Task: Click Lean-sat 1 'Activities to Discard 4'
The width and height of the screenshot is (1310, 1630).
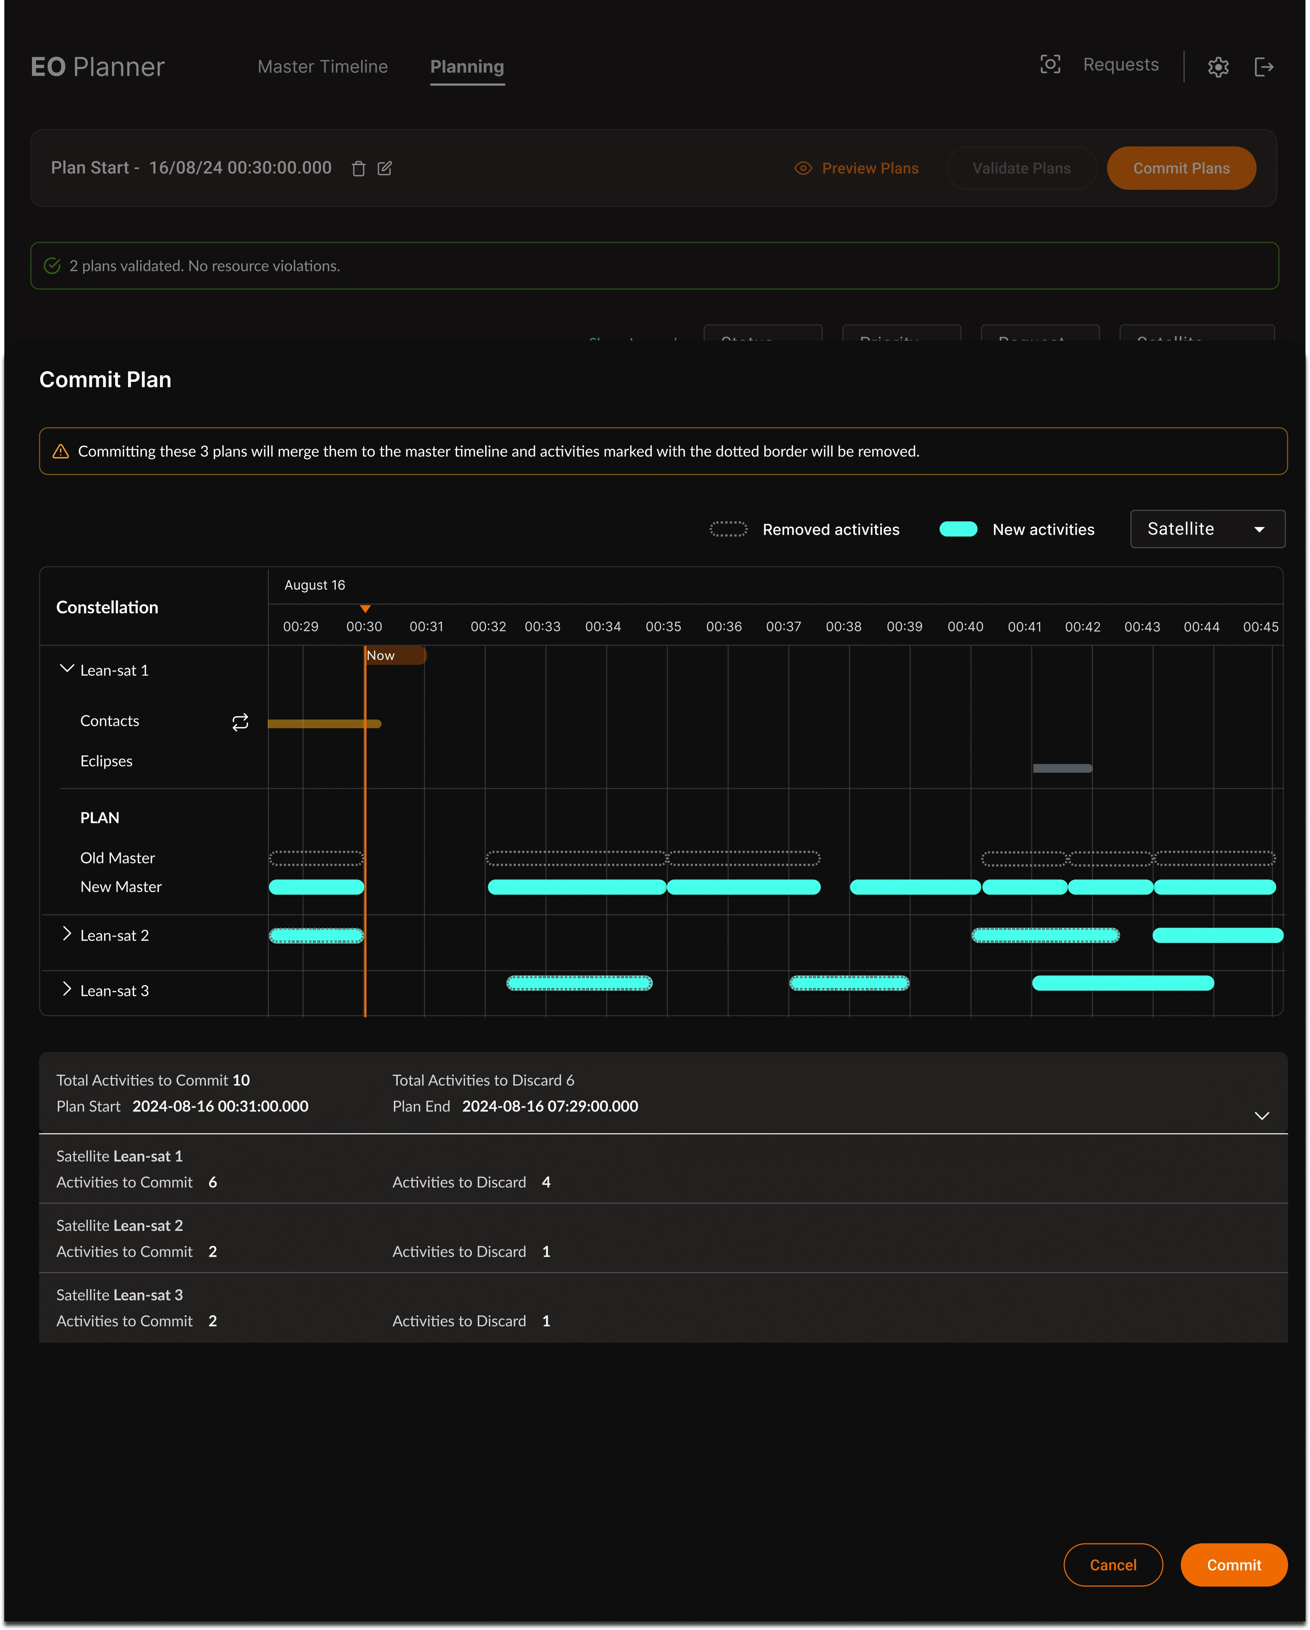Action: [472, 1183]
